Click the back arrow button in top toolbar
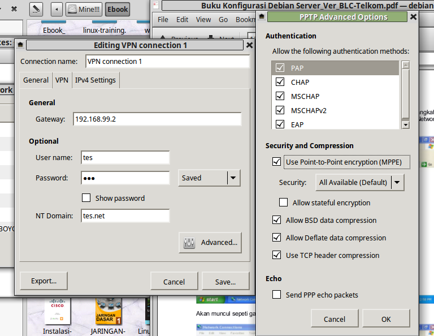The height and width of the screenshot is (336, 434). 57,9
